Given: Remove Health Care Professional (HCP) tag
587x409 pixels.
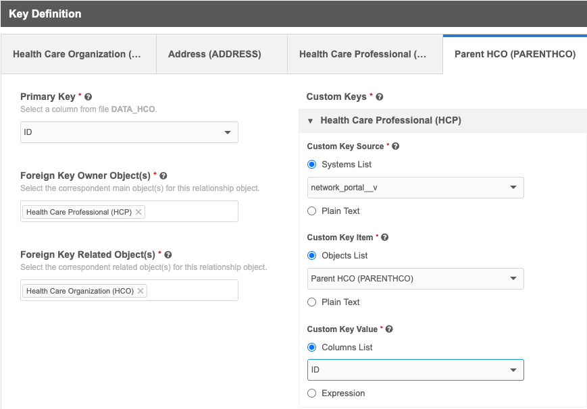Looking at the screenshot, I should point(138,212).
